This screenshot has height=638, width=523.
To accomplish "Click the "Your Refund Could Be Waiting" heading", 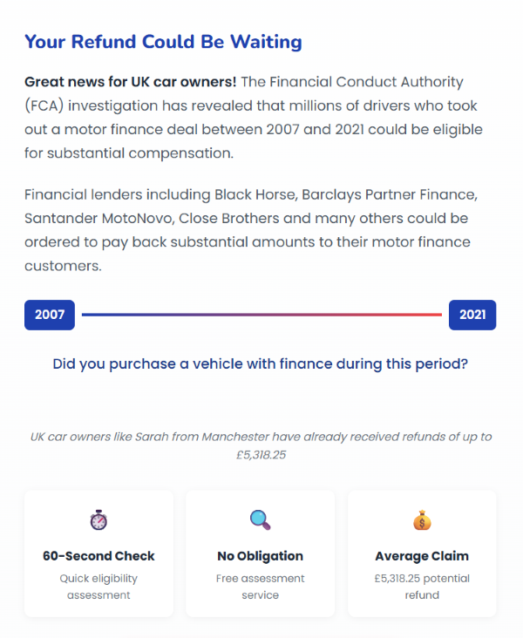I will 163,42.
